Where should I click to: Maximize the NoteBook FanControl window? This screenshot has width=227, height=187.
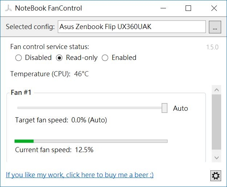pyautogui.click(x=188, y=8)
